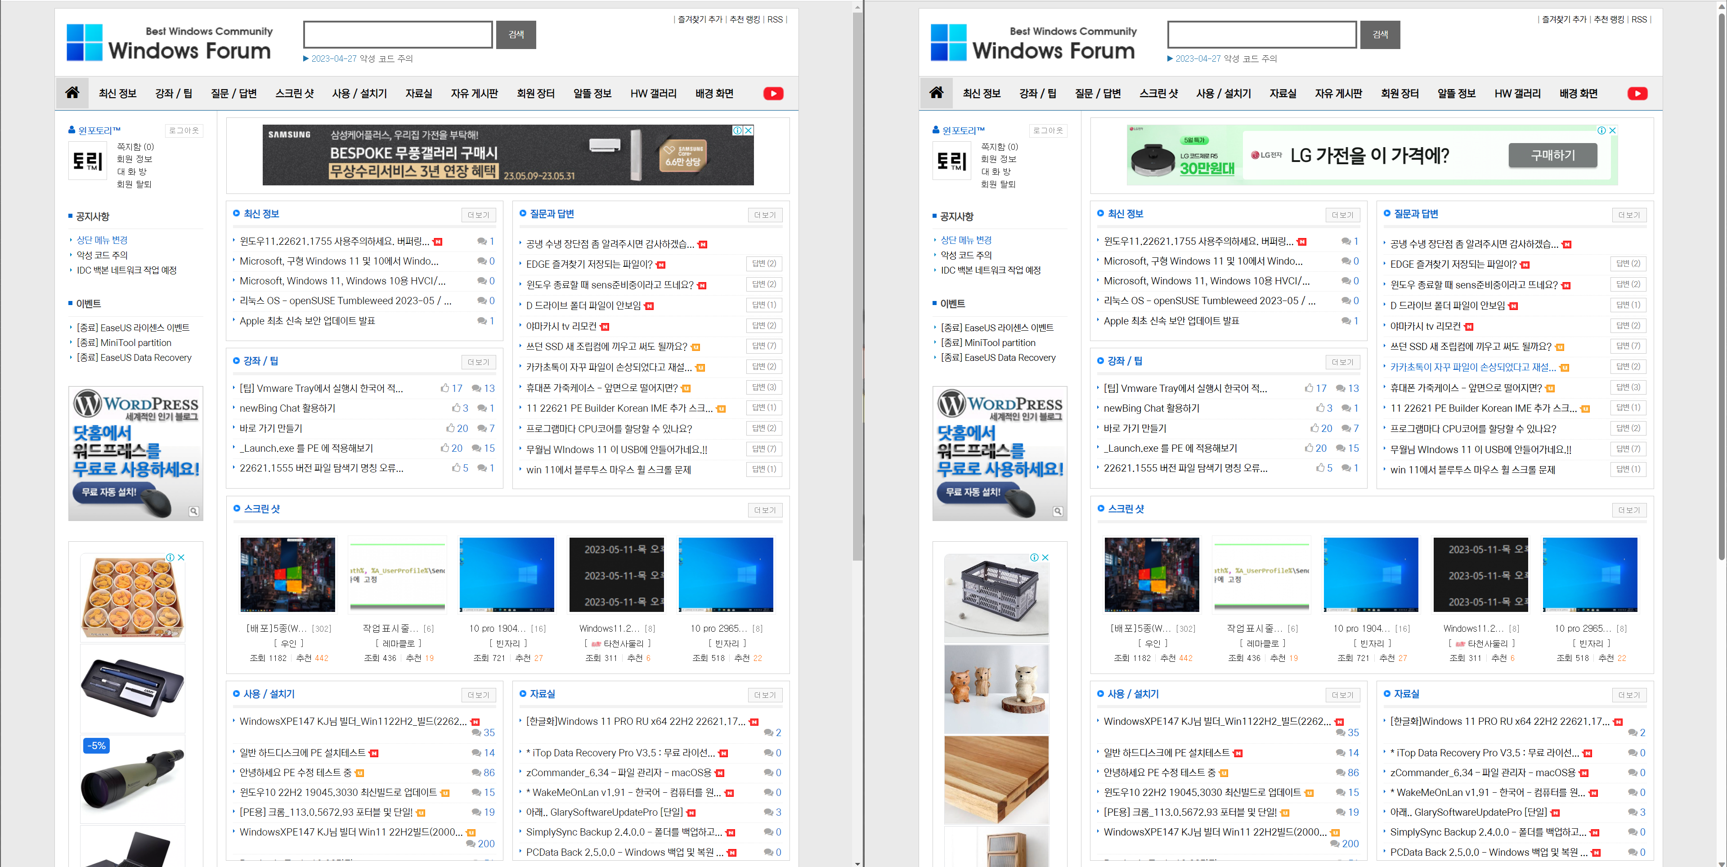
Task: Open 상단 메뉴 변경 notice in left window
Action: pos(102,240)
